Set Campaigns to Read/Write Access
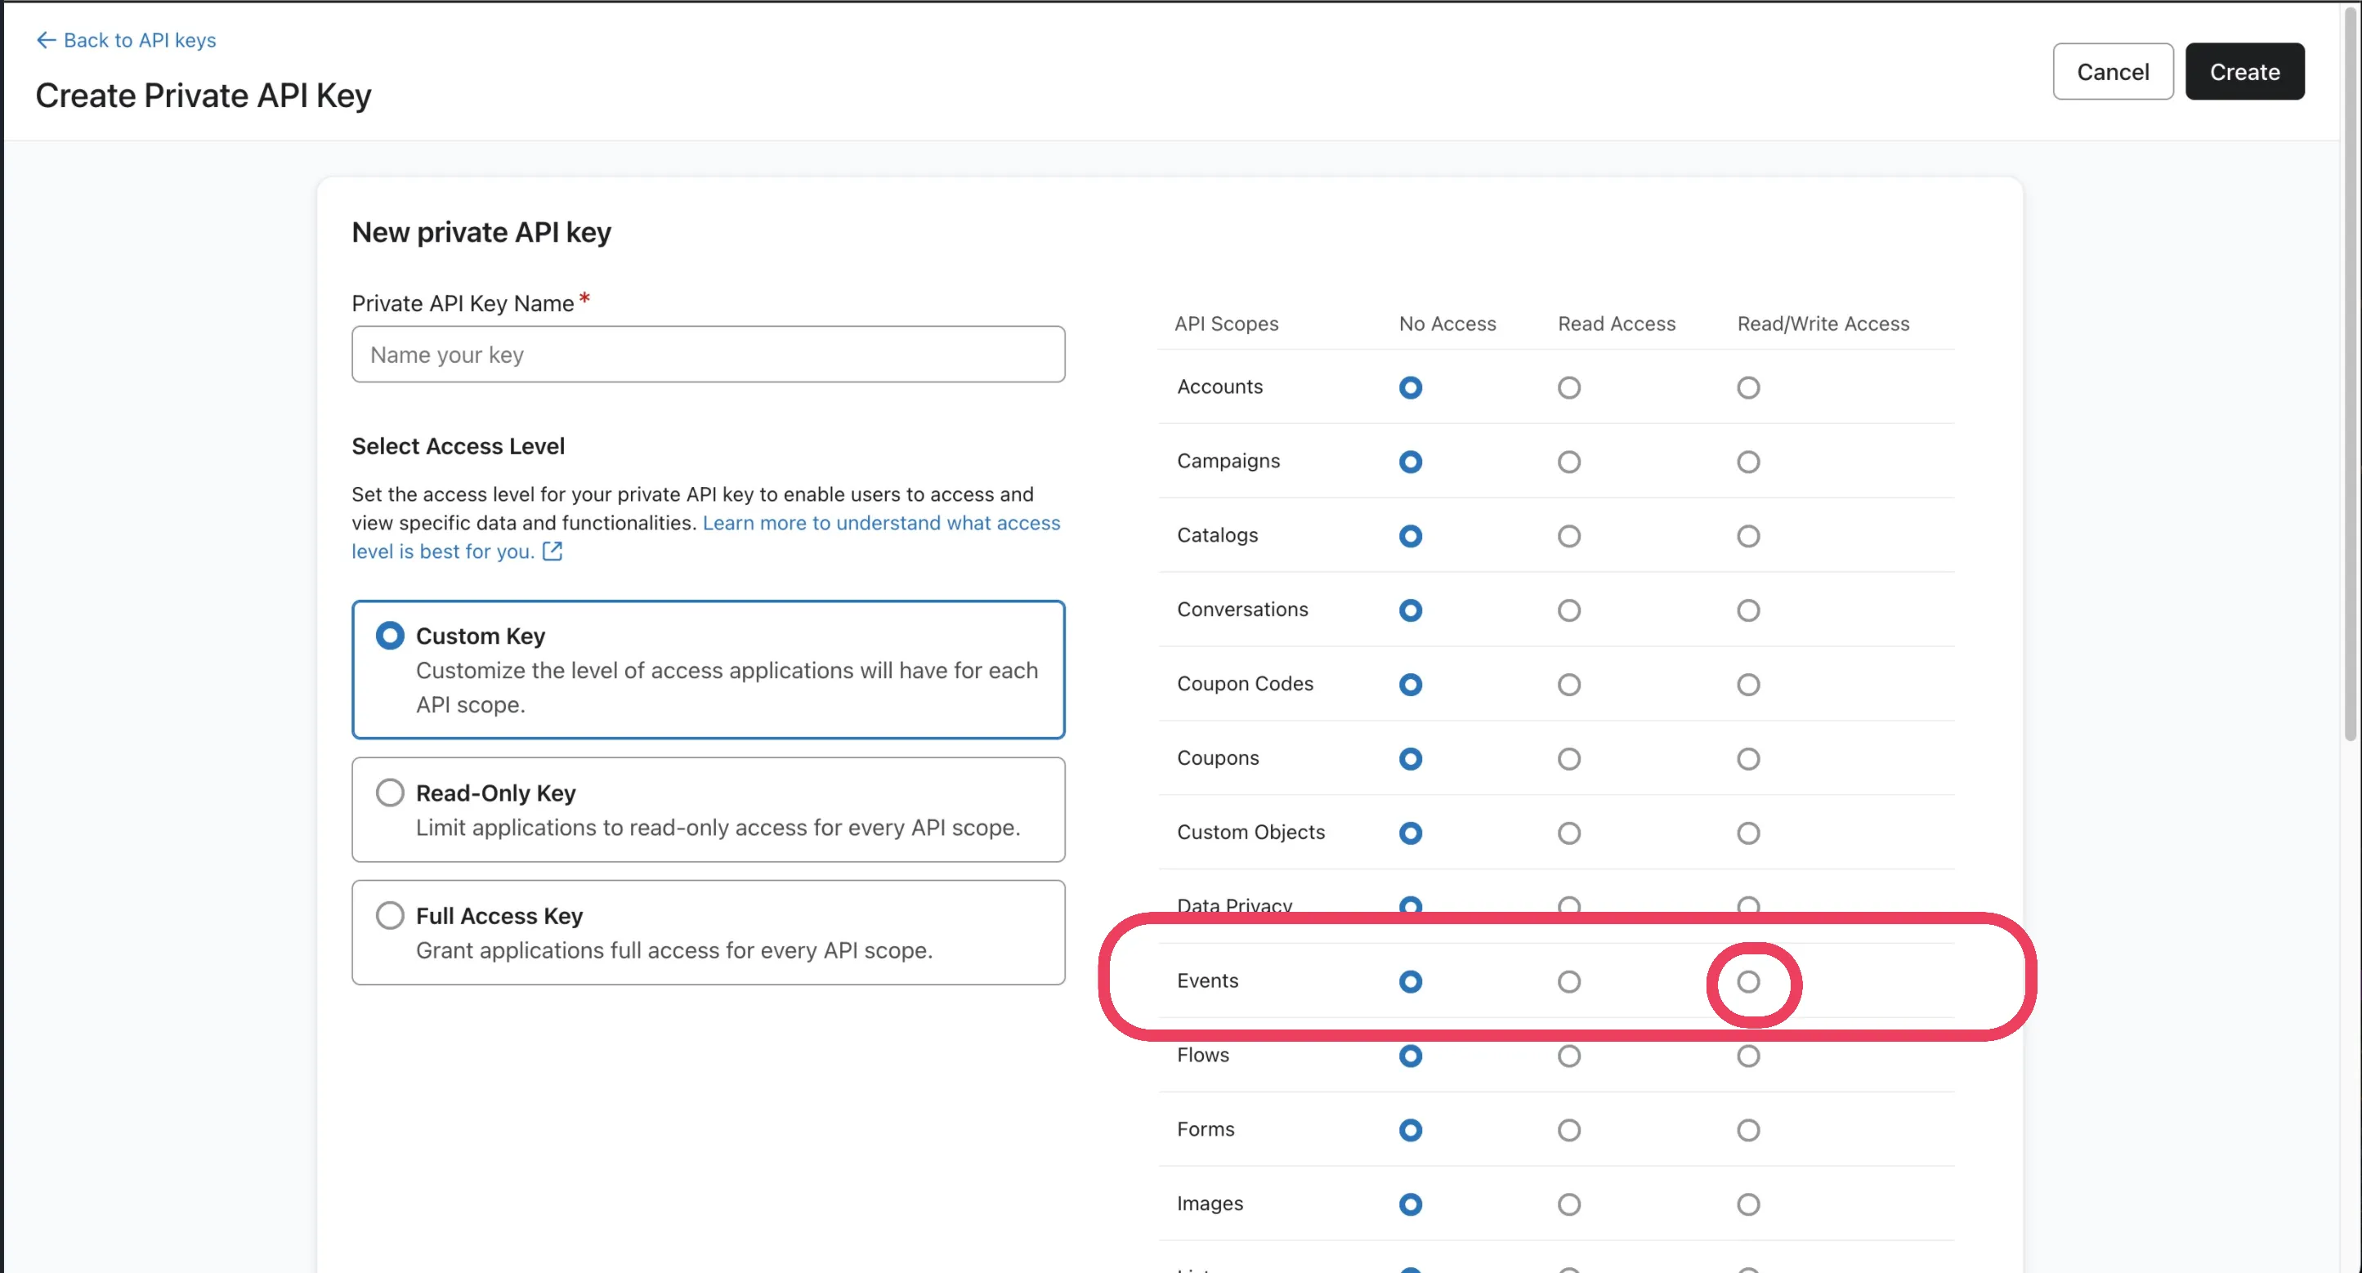2362x1273 pixels. click(1748, 462)
